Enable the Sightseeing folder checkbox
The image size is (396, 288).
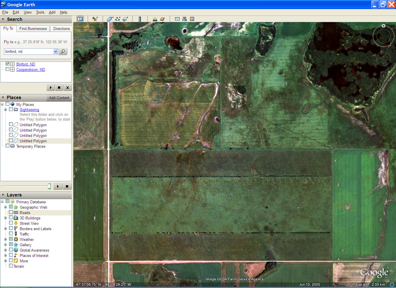[11, 109]
